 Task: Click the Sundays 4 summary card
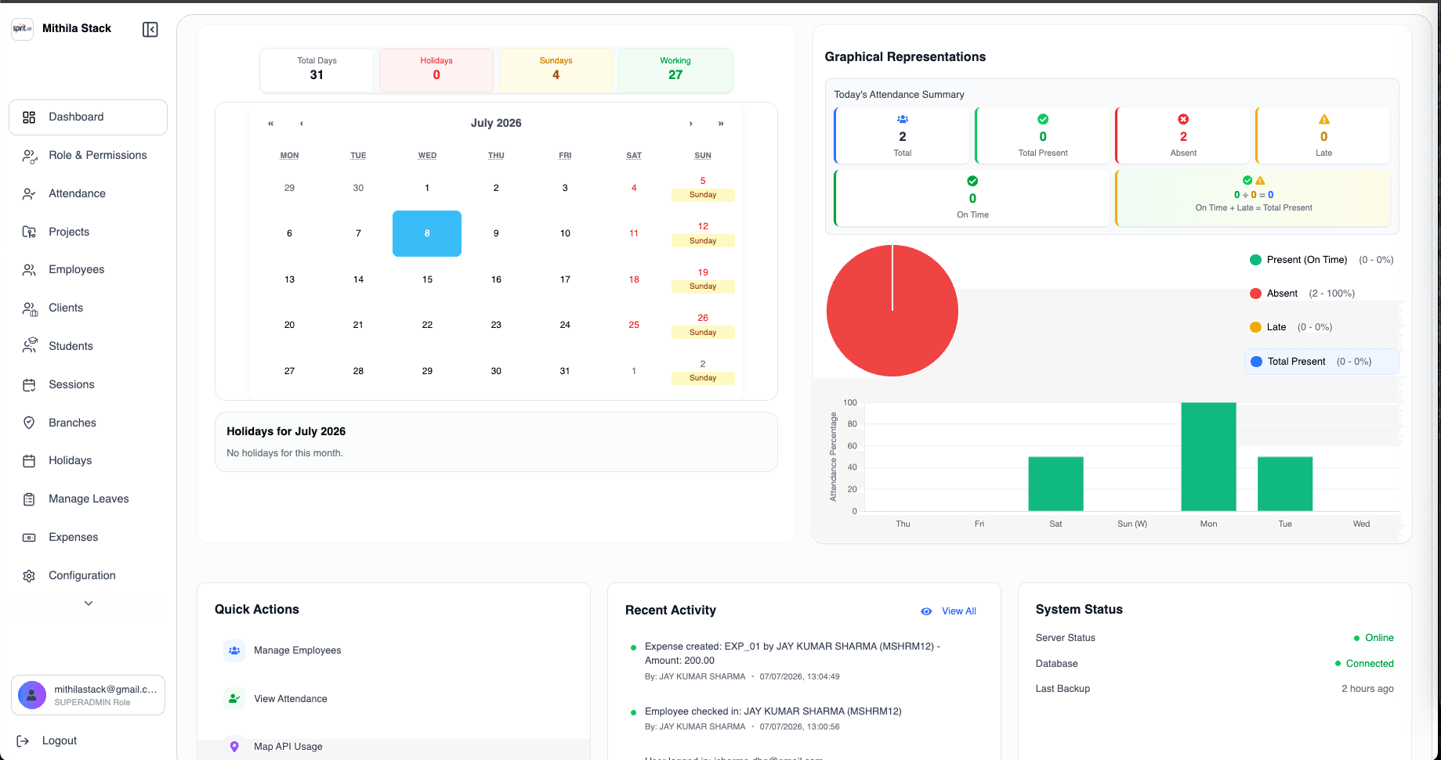[556, 70]
